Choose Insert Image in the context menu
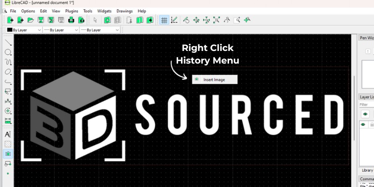The height and width of the screenshot is (187, 374). pos(214,80)
